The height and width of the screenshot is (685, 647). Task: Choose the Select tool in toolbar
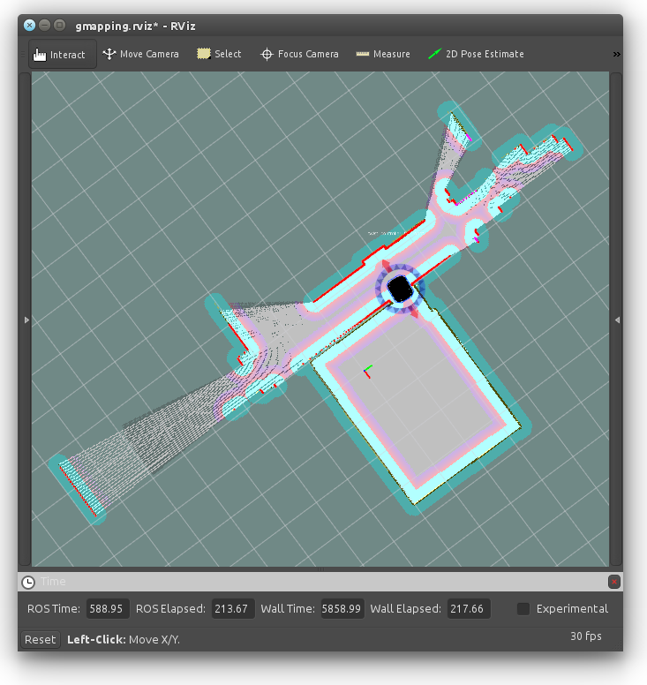(219, 55)
